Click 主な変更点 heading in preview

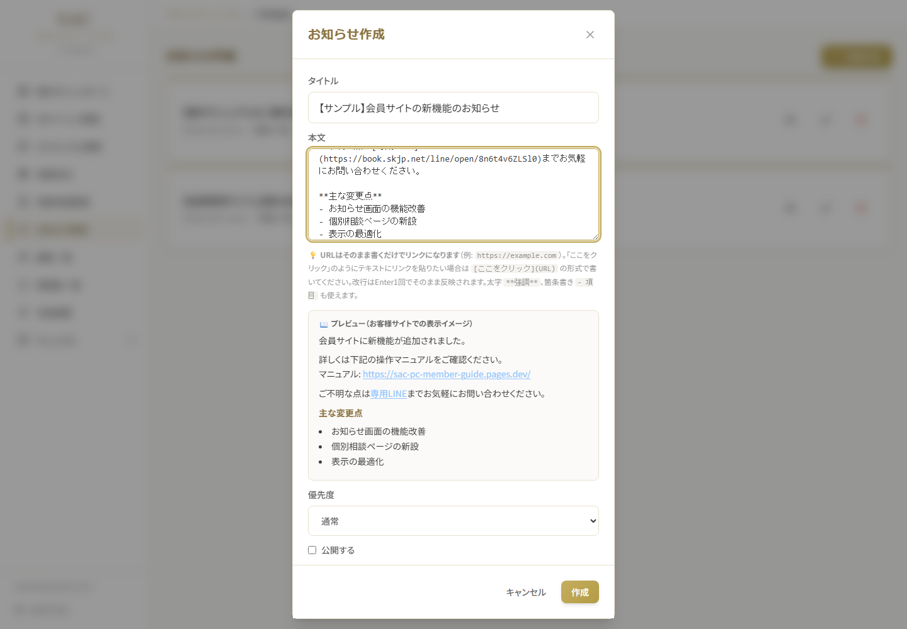(x=341, y=413)
